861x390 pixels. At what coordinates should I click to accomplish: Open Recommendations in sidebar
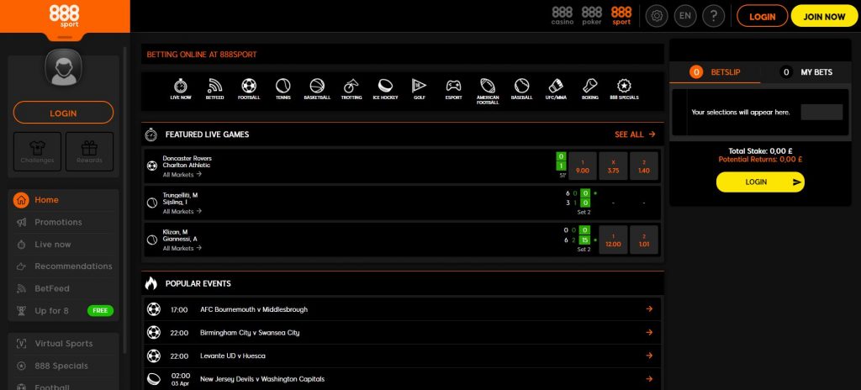[63, 266]
